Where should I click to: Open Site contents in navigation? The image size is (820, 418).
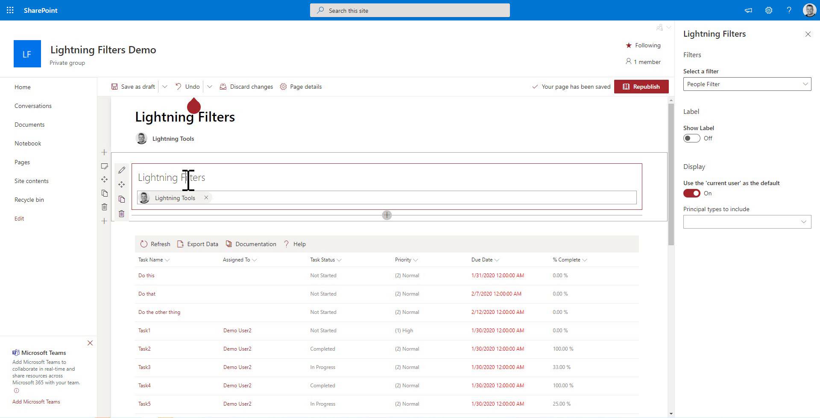[x=32, y=181]
